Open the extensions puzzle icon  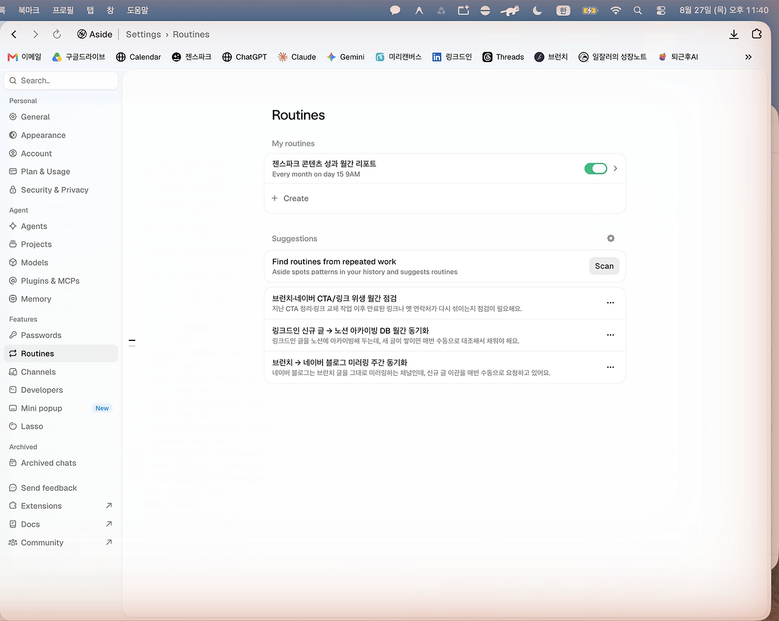[756, 34]
